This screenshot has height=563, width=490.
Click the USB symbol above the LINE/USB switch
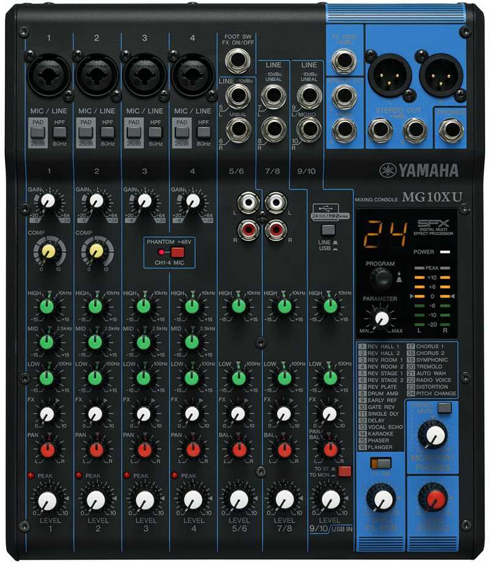tap(325, 208)
